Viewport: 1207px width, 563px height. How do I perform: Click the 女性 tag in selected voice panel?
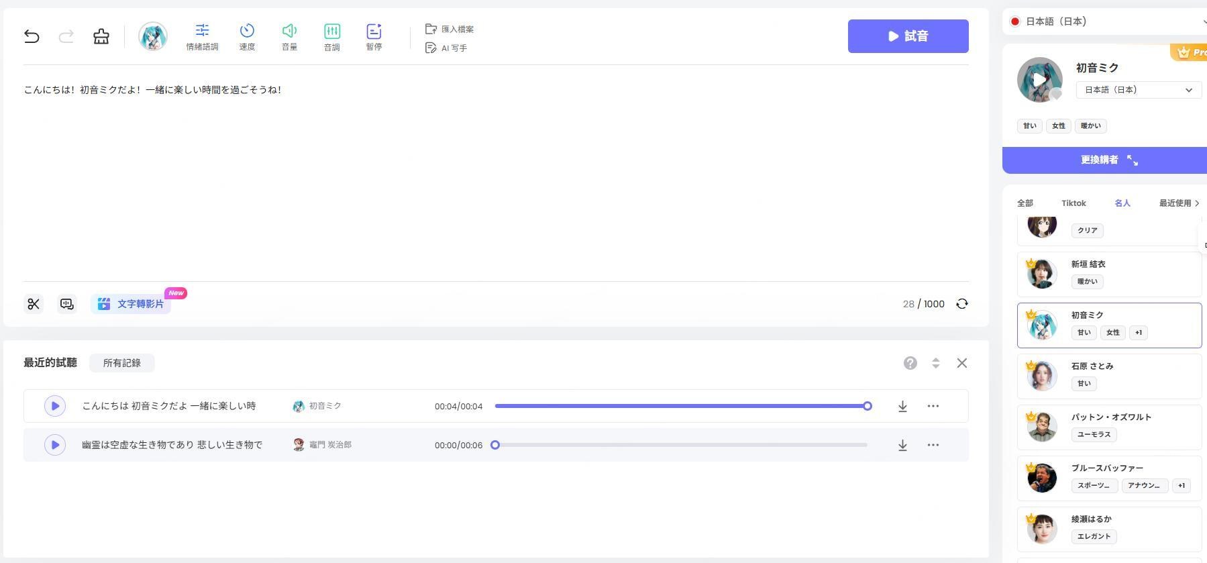(1059, 126)
